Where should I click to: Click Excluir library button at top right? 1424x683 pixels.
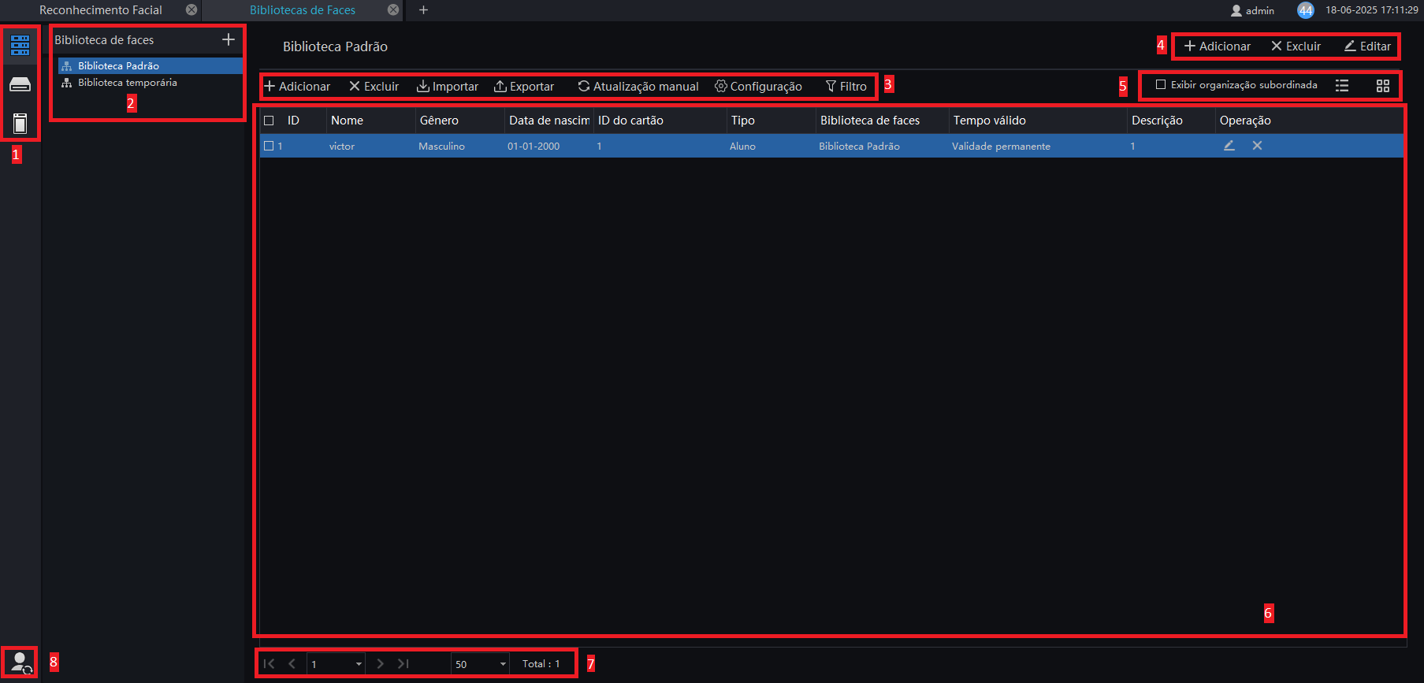pyautogui.click(x=1296, y=46)
